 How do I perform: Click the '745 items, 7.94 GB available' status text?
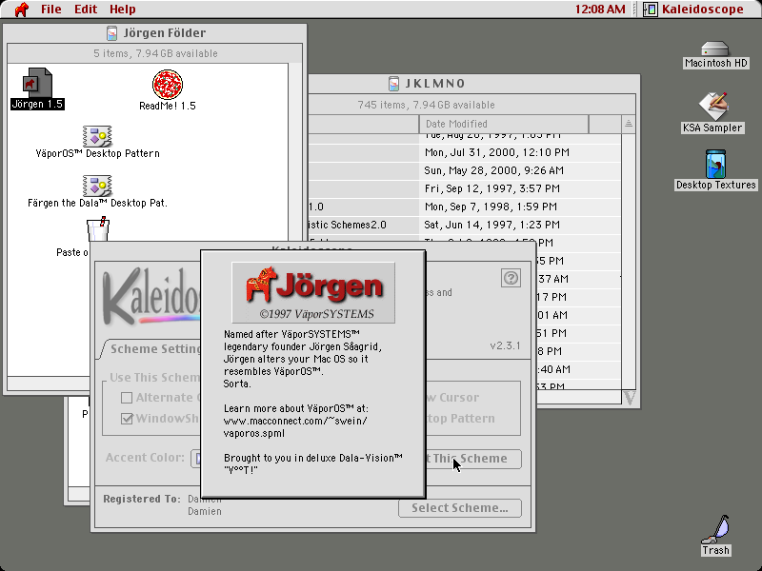(x=426, y=105)
